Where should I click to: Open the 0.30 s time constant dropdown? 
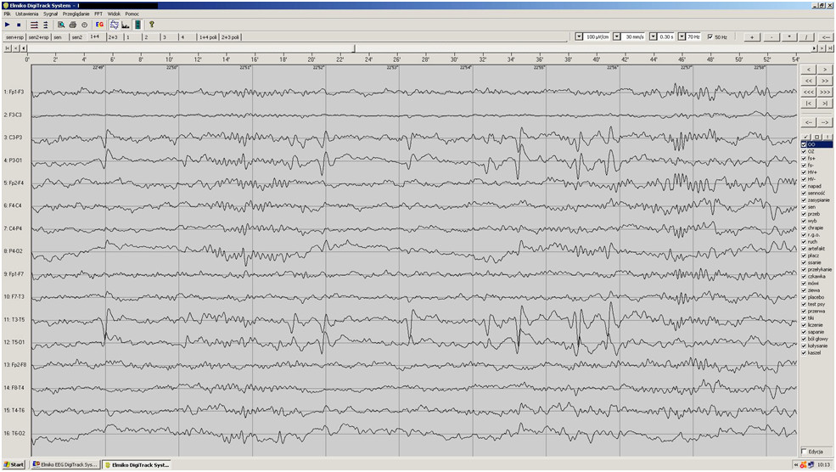pyautogui.click(x=654, y=37)
